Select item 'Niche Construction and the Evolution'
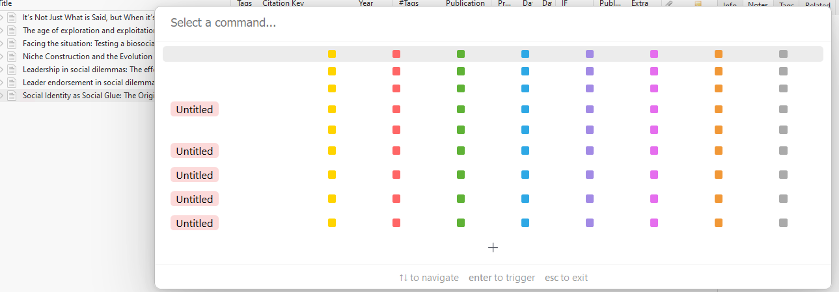Viewport: 839px width, 292px height. [87, 57]
